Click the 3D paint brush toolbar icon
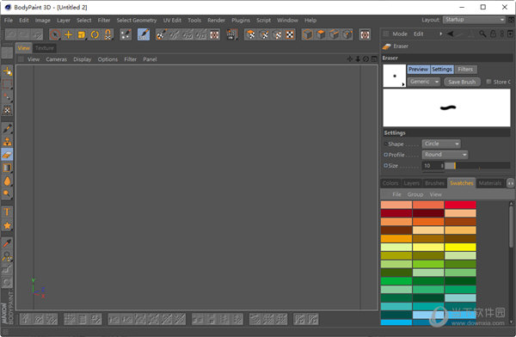516x337 pixels. pyautogui.click(x=144, y=34)
